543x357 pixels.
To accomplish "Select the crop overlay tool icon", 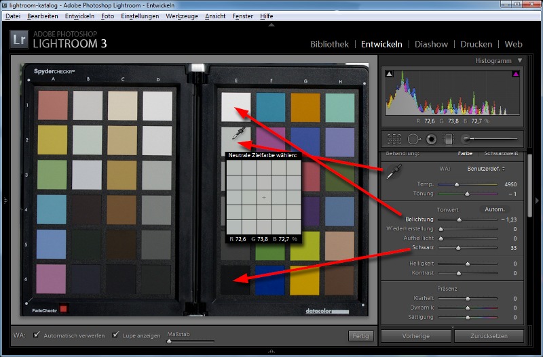I will tap(395, 139).
